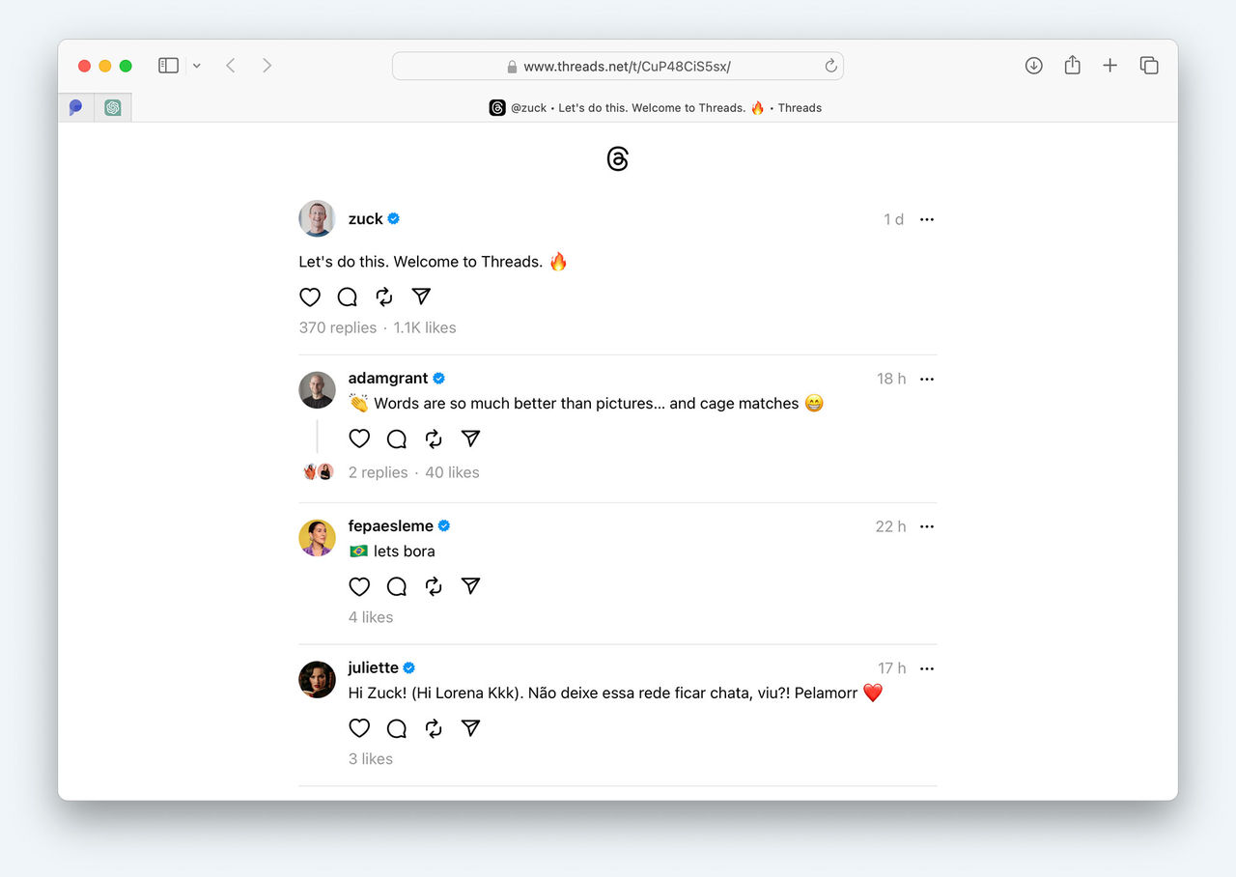Expand the Safari sidebar options chevron

coord(197,66)
